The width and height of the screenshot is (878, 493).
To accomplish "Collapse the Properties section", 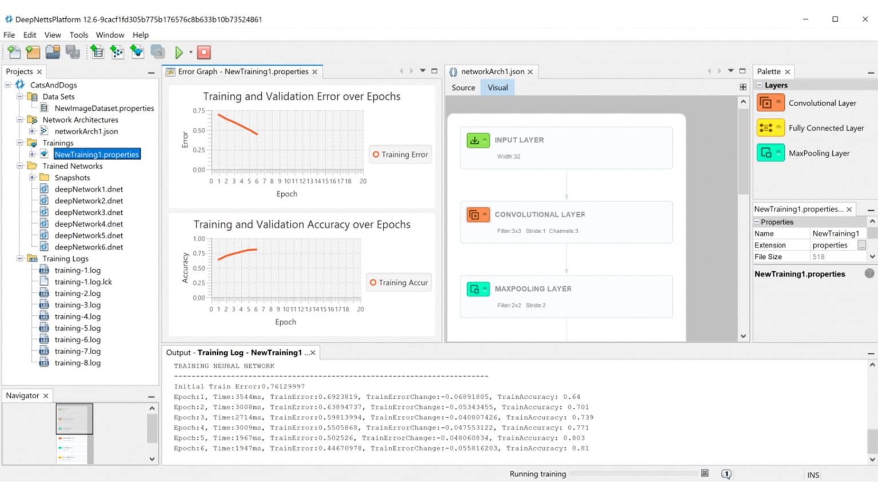I will tap(757, 222).
